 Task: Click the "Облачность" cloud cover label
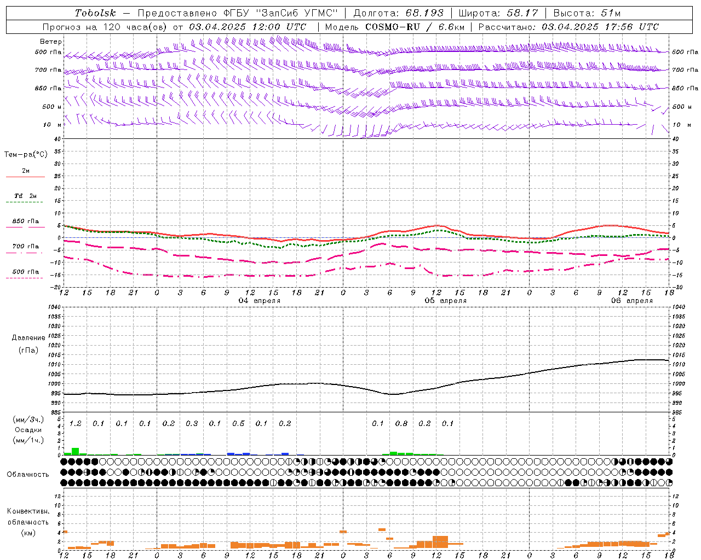28,475
